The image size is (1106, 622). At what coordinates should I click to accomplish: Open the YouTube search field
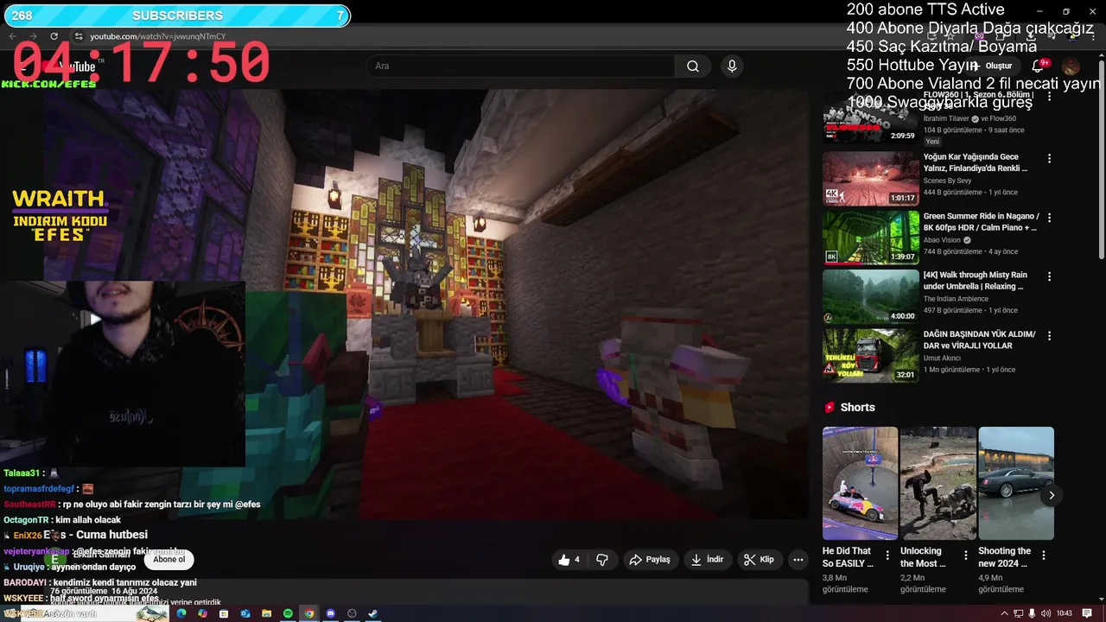coord(520,66)
